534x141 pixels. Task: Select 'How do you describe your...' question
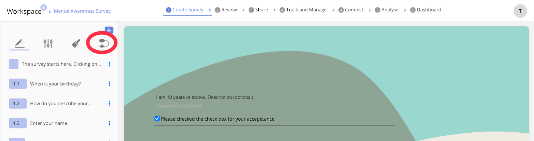tap(61, 104)
